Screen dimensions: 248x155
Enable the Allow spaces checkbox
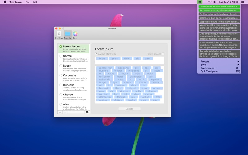pyautogui.click(x=163, y=54)
